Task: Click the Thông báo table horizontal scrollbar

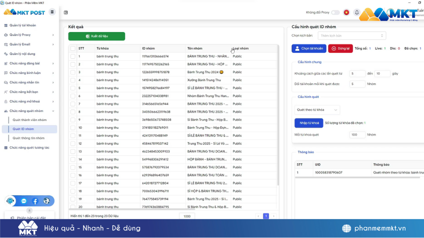Action: (x=358, y=177)
